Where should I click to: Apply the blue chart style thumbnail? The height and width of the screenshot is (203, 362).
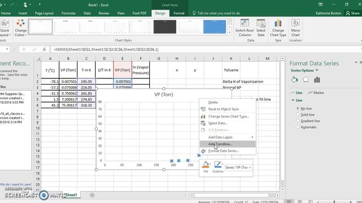[x=214, y=27]
